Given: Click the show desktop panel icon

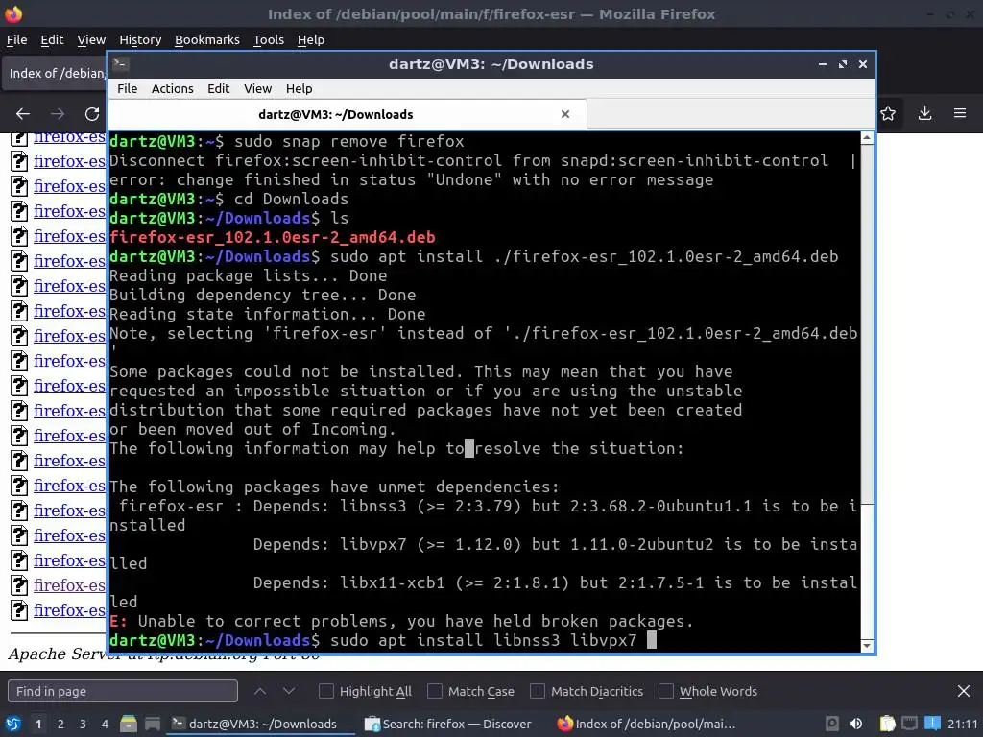Looking at the screenshot, I should (153, 724).
